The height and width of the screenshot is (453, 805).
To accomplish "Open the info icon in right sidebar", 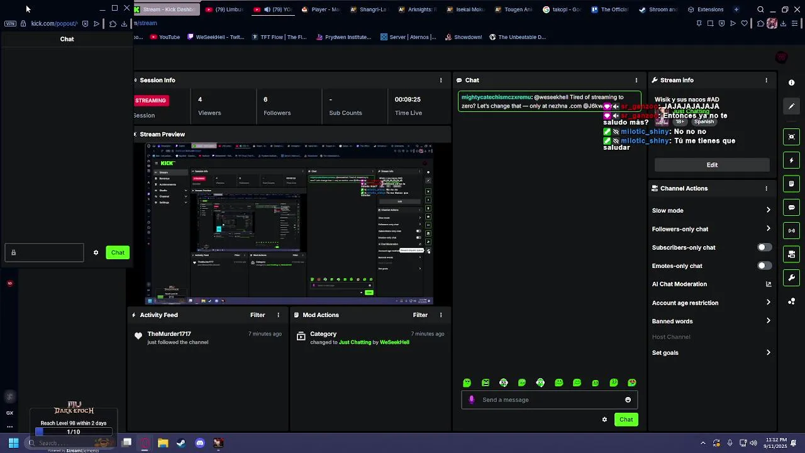I will tap(791, 82).
